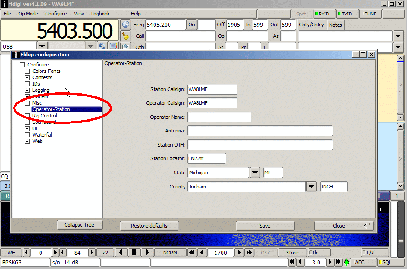Open the County dropdown showing Ingham
The height and width of the screenshot is (269, 407).
[311, 187]
